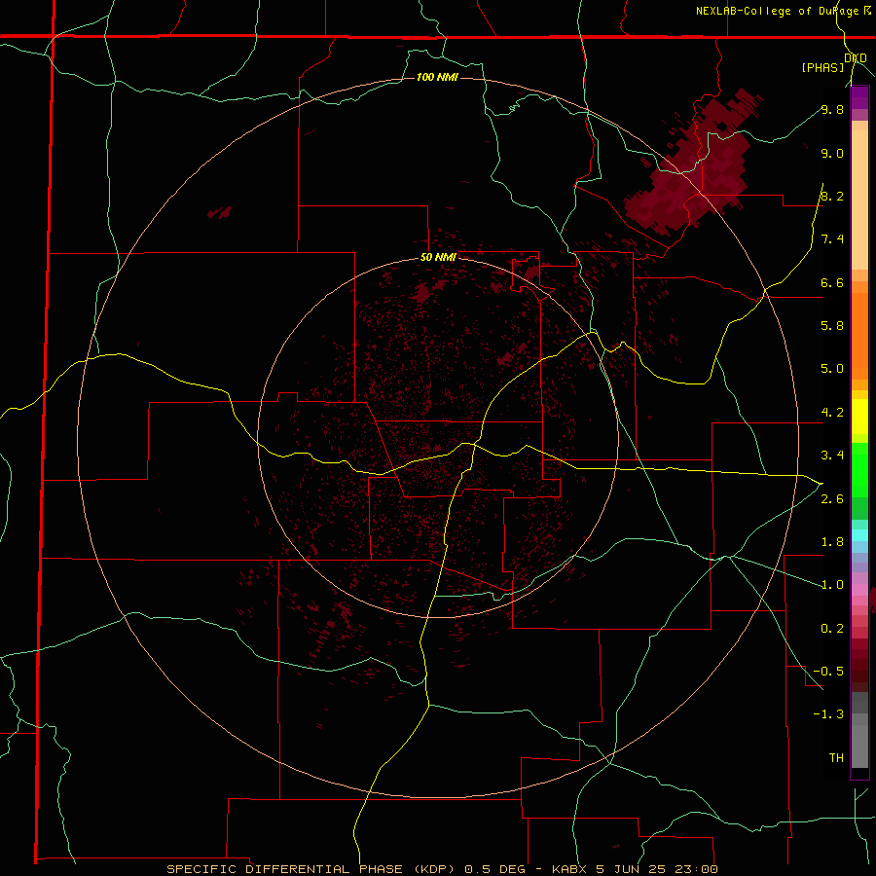This screenshot has width=876, height=876.
Task: Click the 1.0 legend value
Action: [832, 585]
